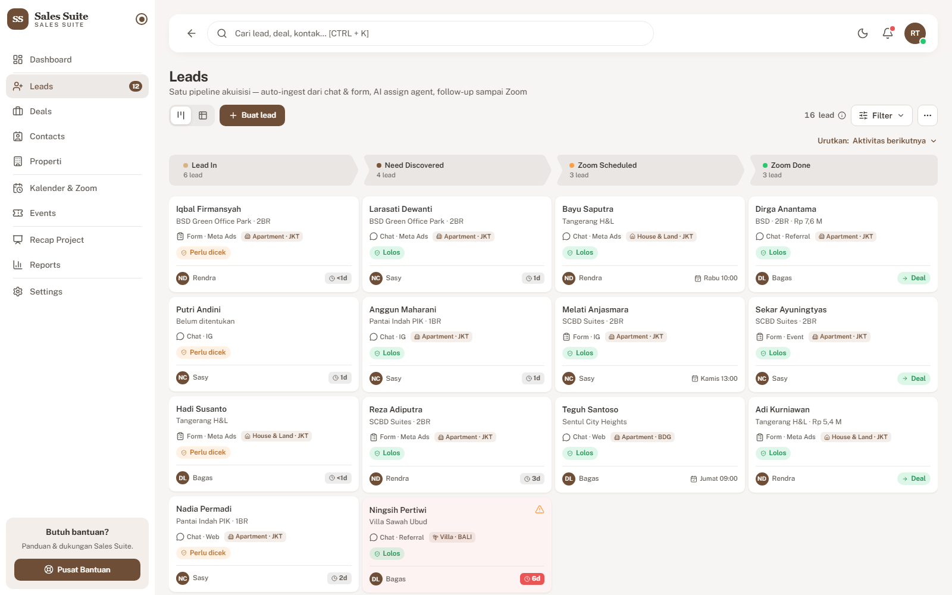Click the Recap Project sidebar icon
952x595 pixels.
click(18, 240)
